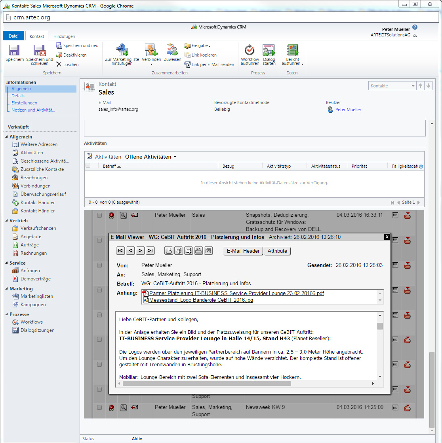Expand the Offene Aktivitäten view dropdown
The image size is (442, 443).
pyautogui.click(x=175, y=157)
